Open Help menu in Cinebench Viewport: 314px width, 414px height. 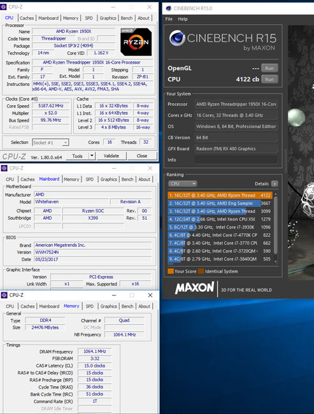(183, 19)
